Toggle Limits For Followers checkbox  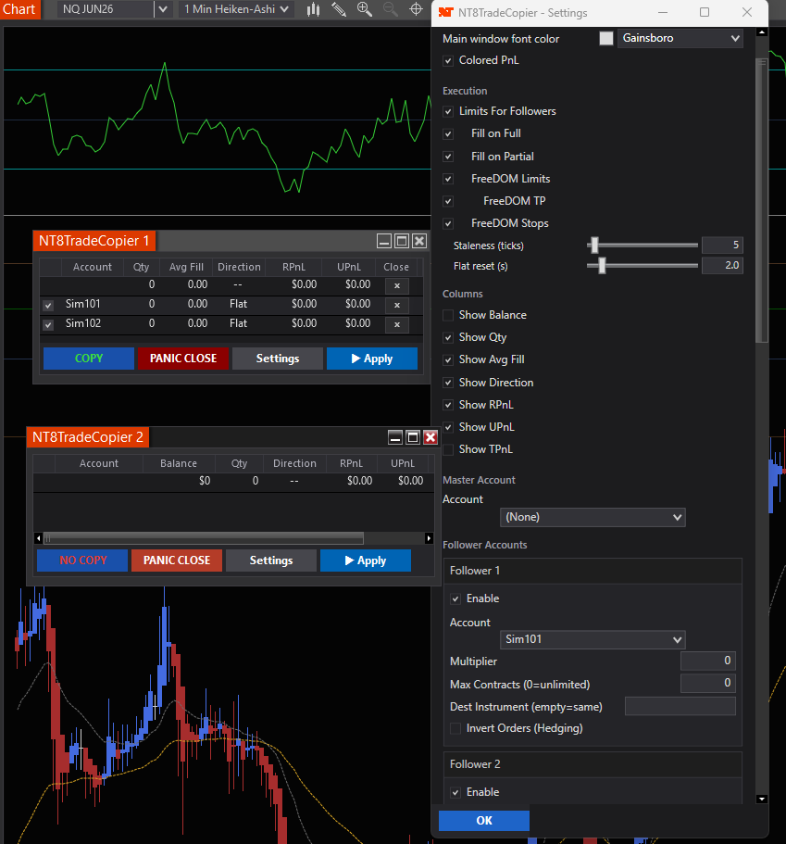pos(447,111)
